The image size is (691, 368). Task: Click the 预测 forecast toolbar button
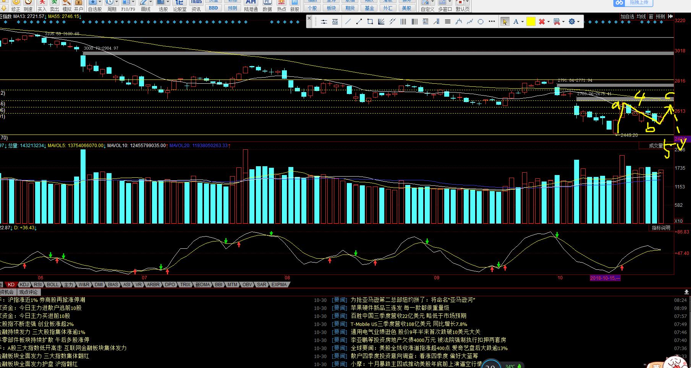(x=232, y=8)
